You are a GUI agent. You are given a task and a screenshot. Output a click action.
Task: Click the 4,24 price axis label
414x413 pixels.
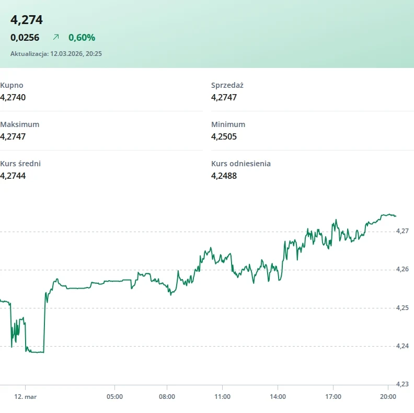(x=402, y=346)
